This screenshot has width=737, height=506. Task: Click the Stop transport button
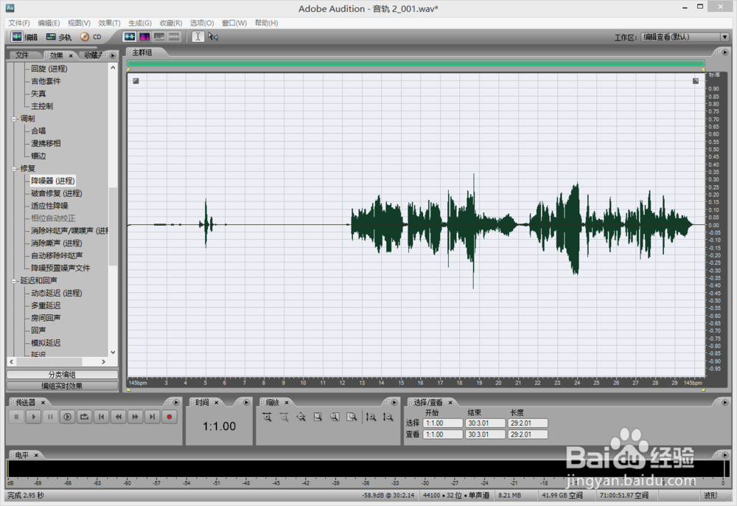coord(16,417)
